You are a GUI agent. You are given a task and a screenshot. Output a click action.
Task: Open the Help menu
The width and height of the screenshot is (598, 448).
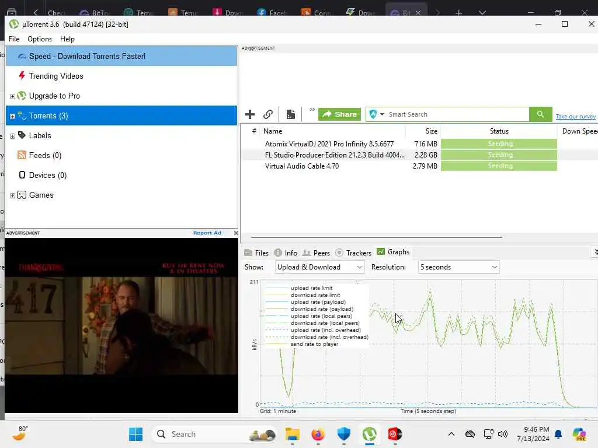67,39
